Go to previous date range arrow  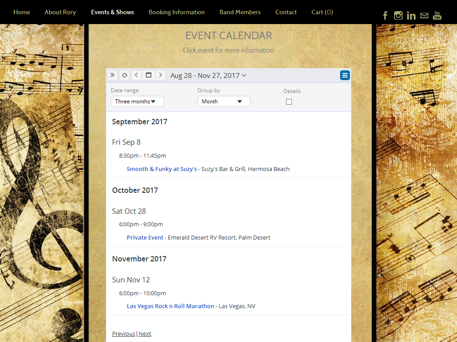pyautogui.click(x=137, y=75)
